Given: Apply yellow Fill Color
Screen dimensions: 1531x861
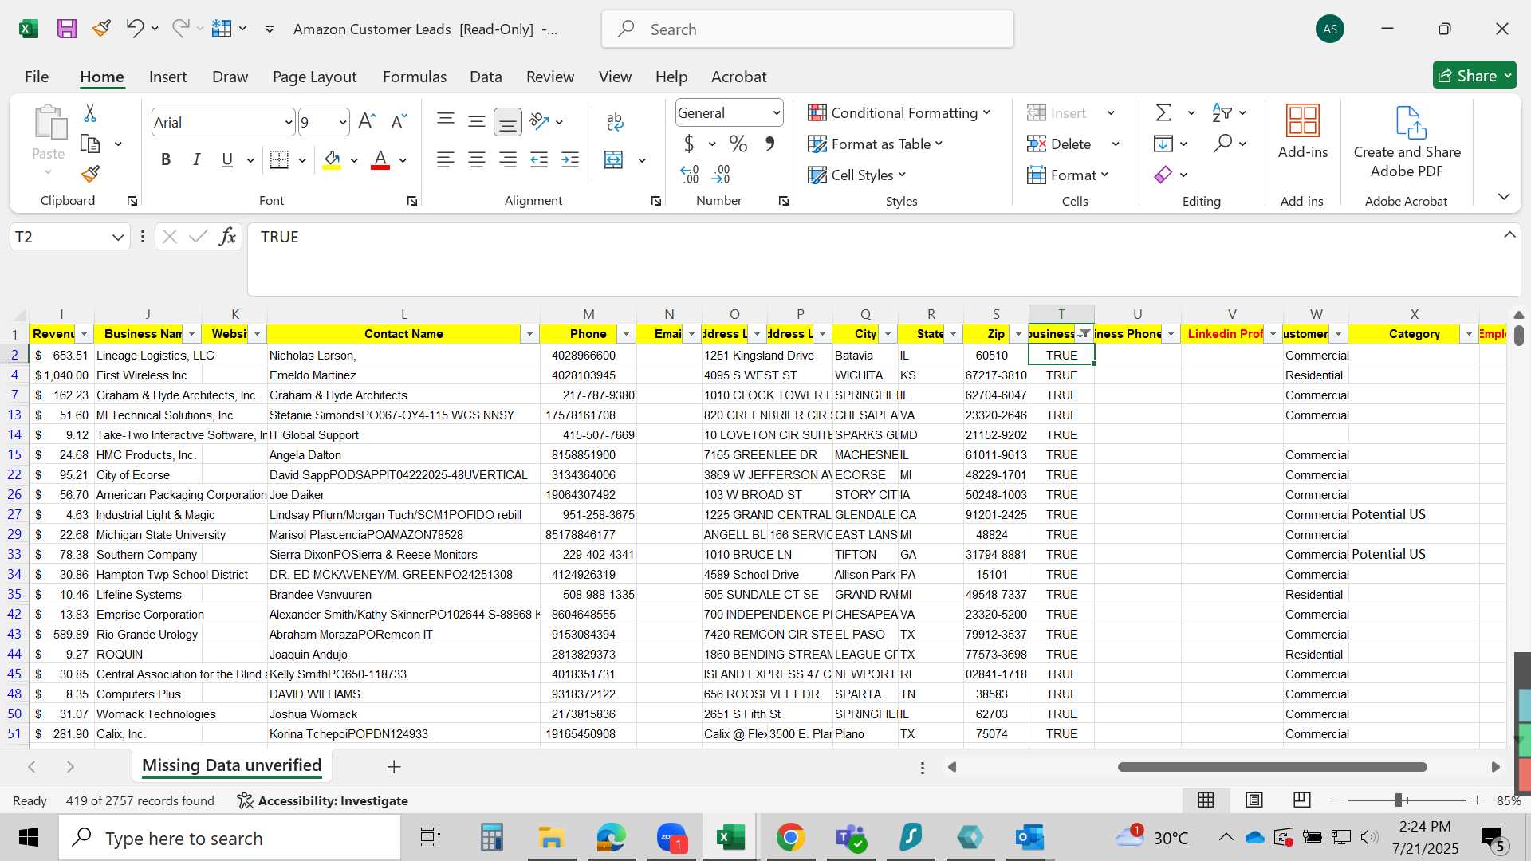Looking at the screenshot, I should (x=333, y=160).
